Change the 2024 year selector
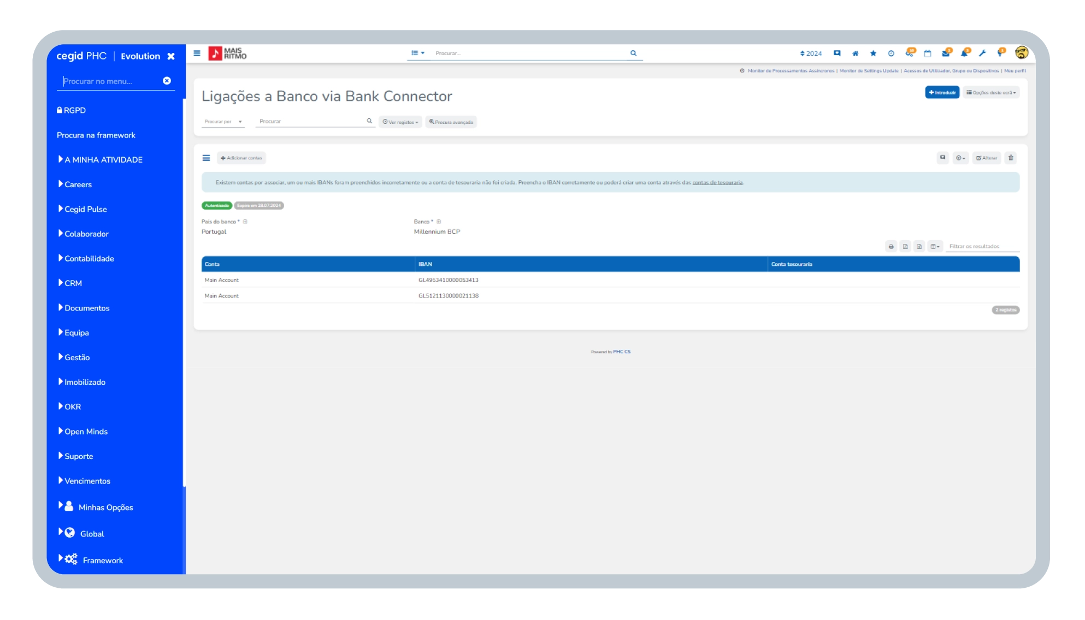Image resolution: width=1085 pixels, height=620 pixels. (x=811, y=53)
